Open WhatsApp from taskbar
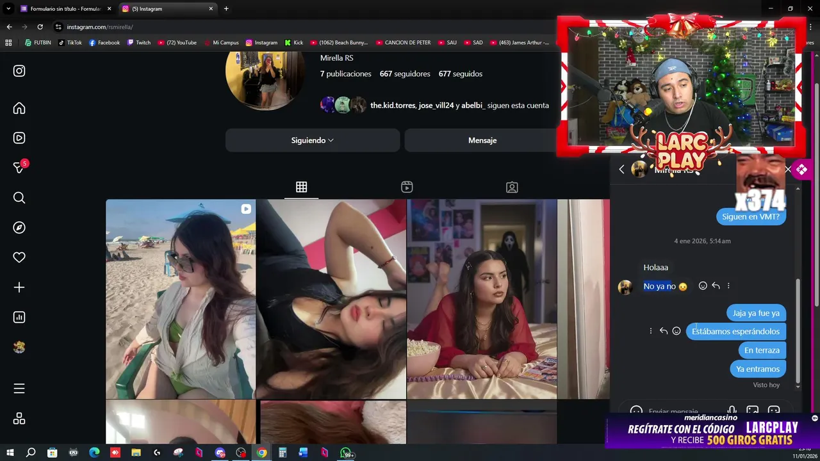The image size is (820, 461). (x=346, y=453)
